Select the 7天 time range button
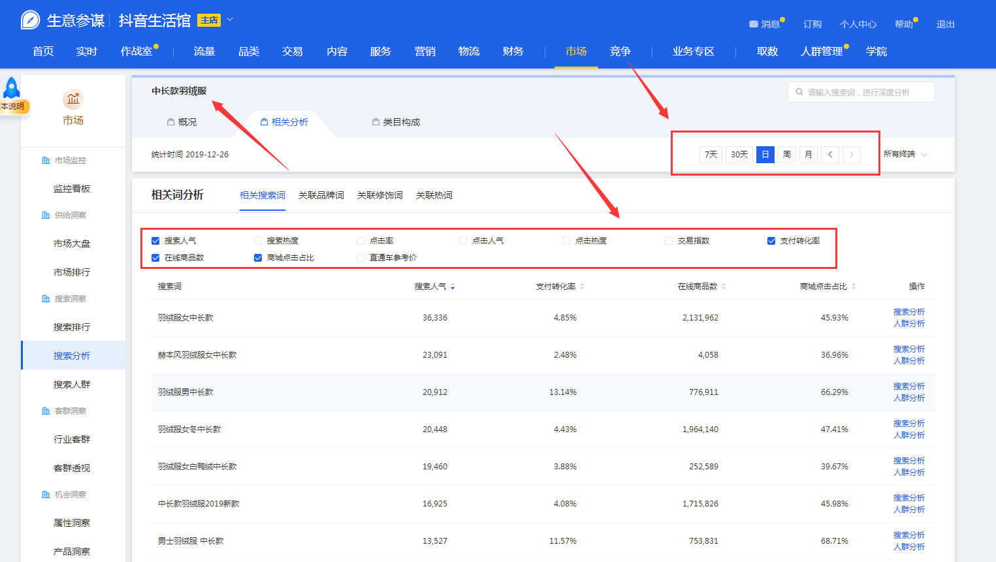 [x=711, y=155]
